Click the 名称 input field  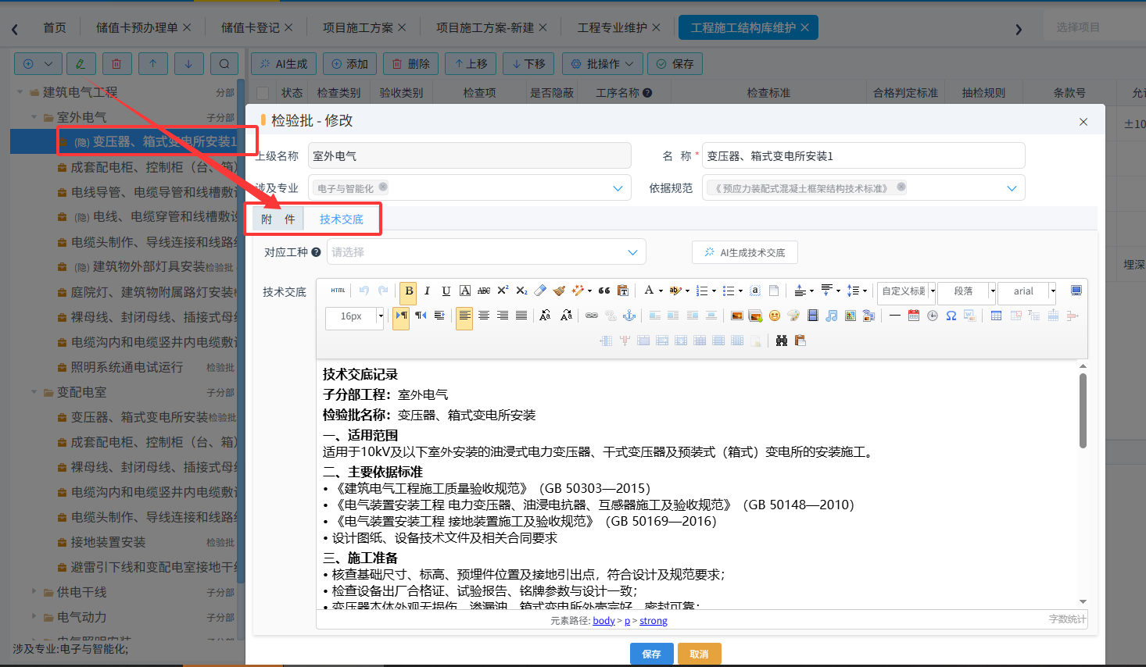[864, 155]
